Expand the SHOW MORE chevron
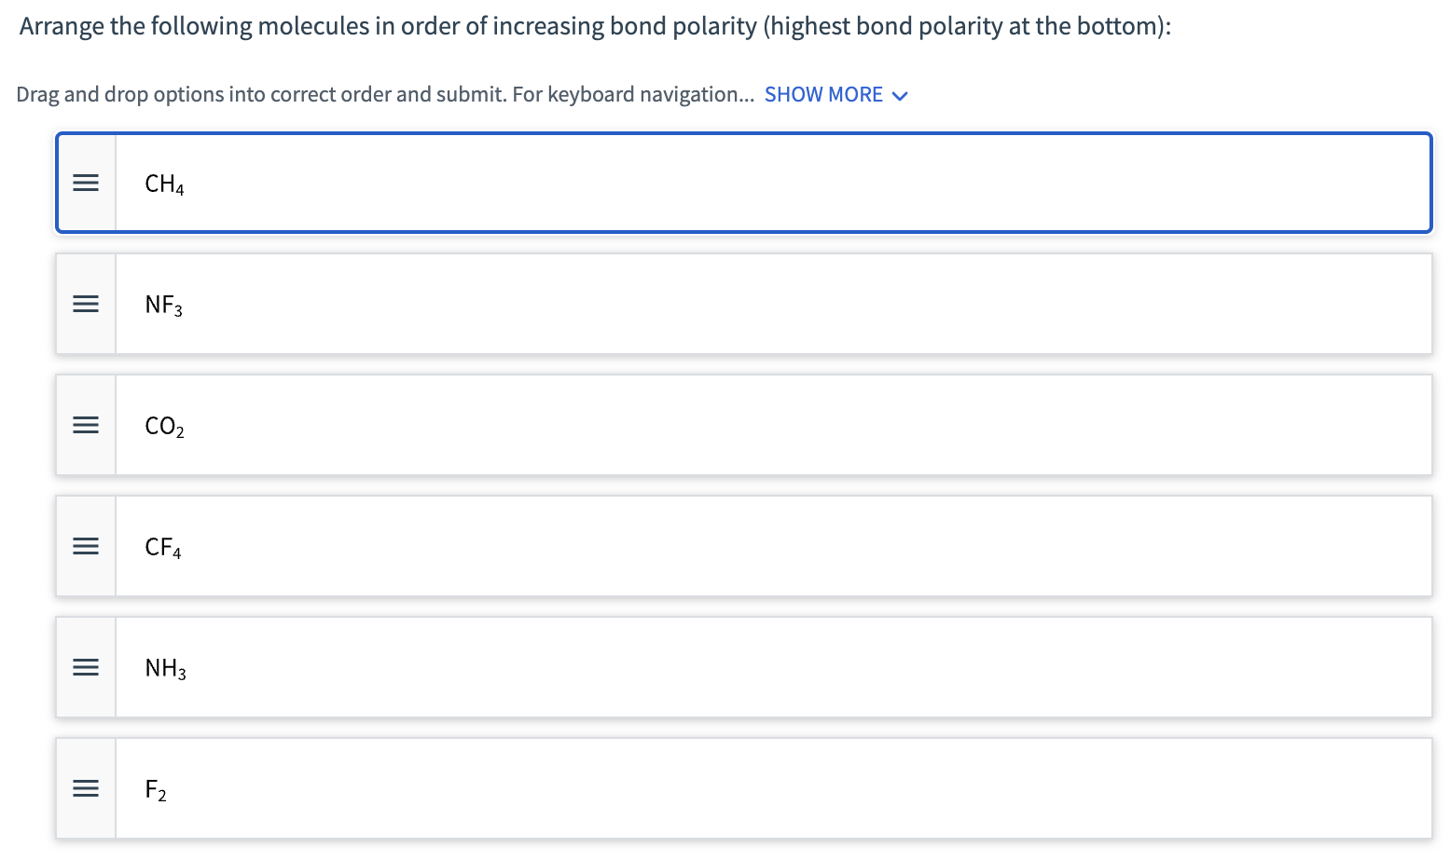The width and height of the screenshot is (1450, 860). pyautogui.click(x=899, y=94)
